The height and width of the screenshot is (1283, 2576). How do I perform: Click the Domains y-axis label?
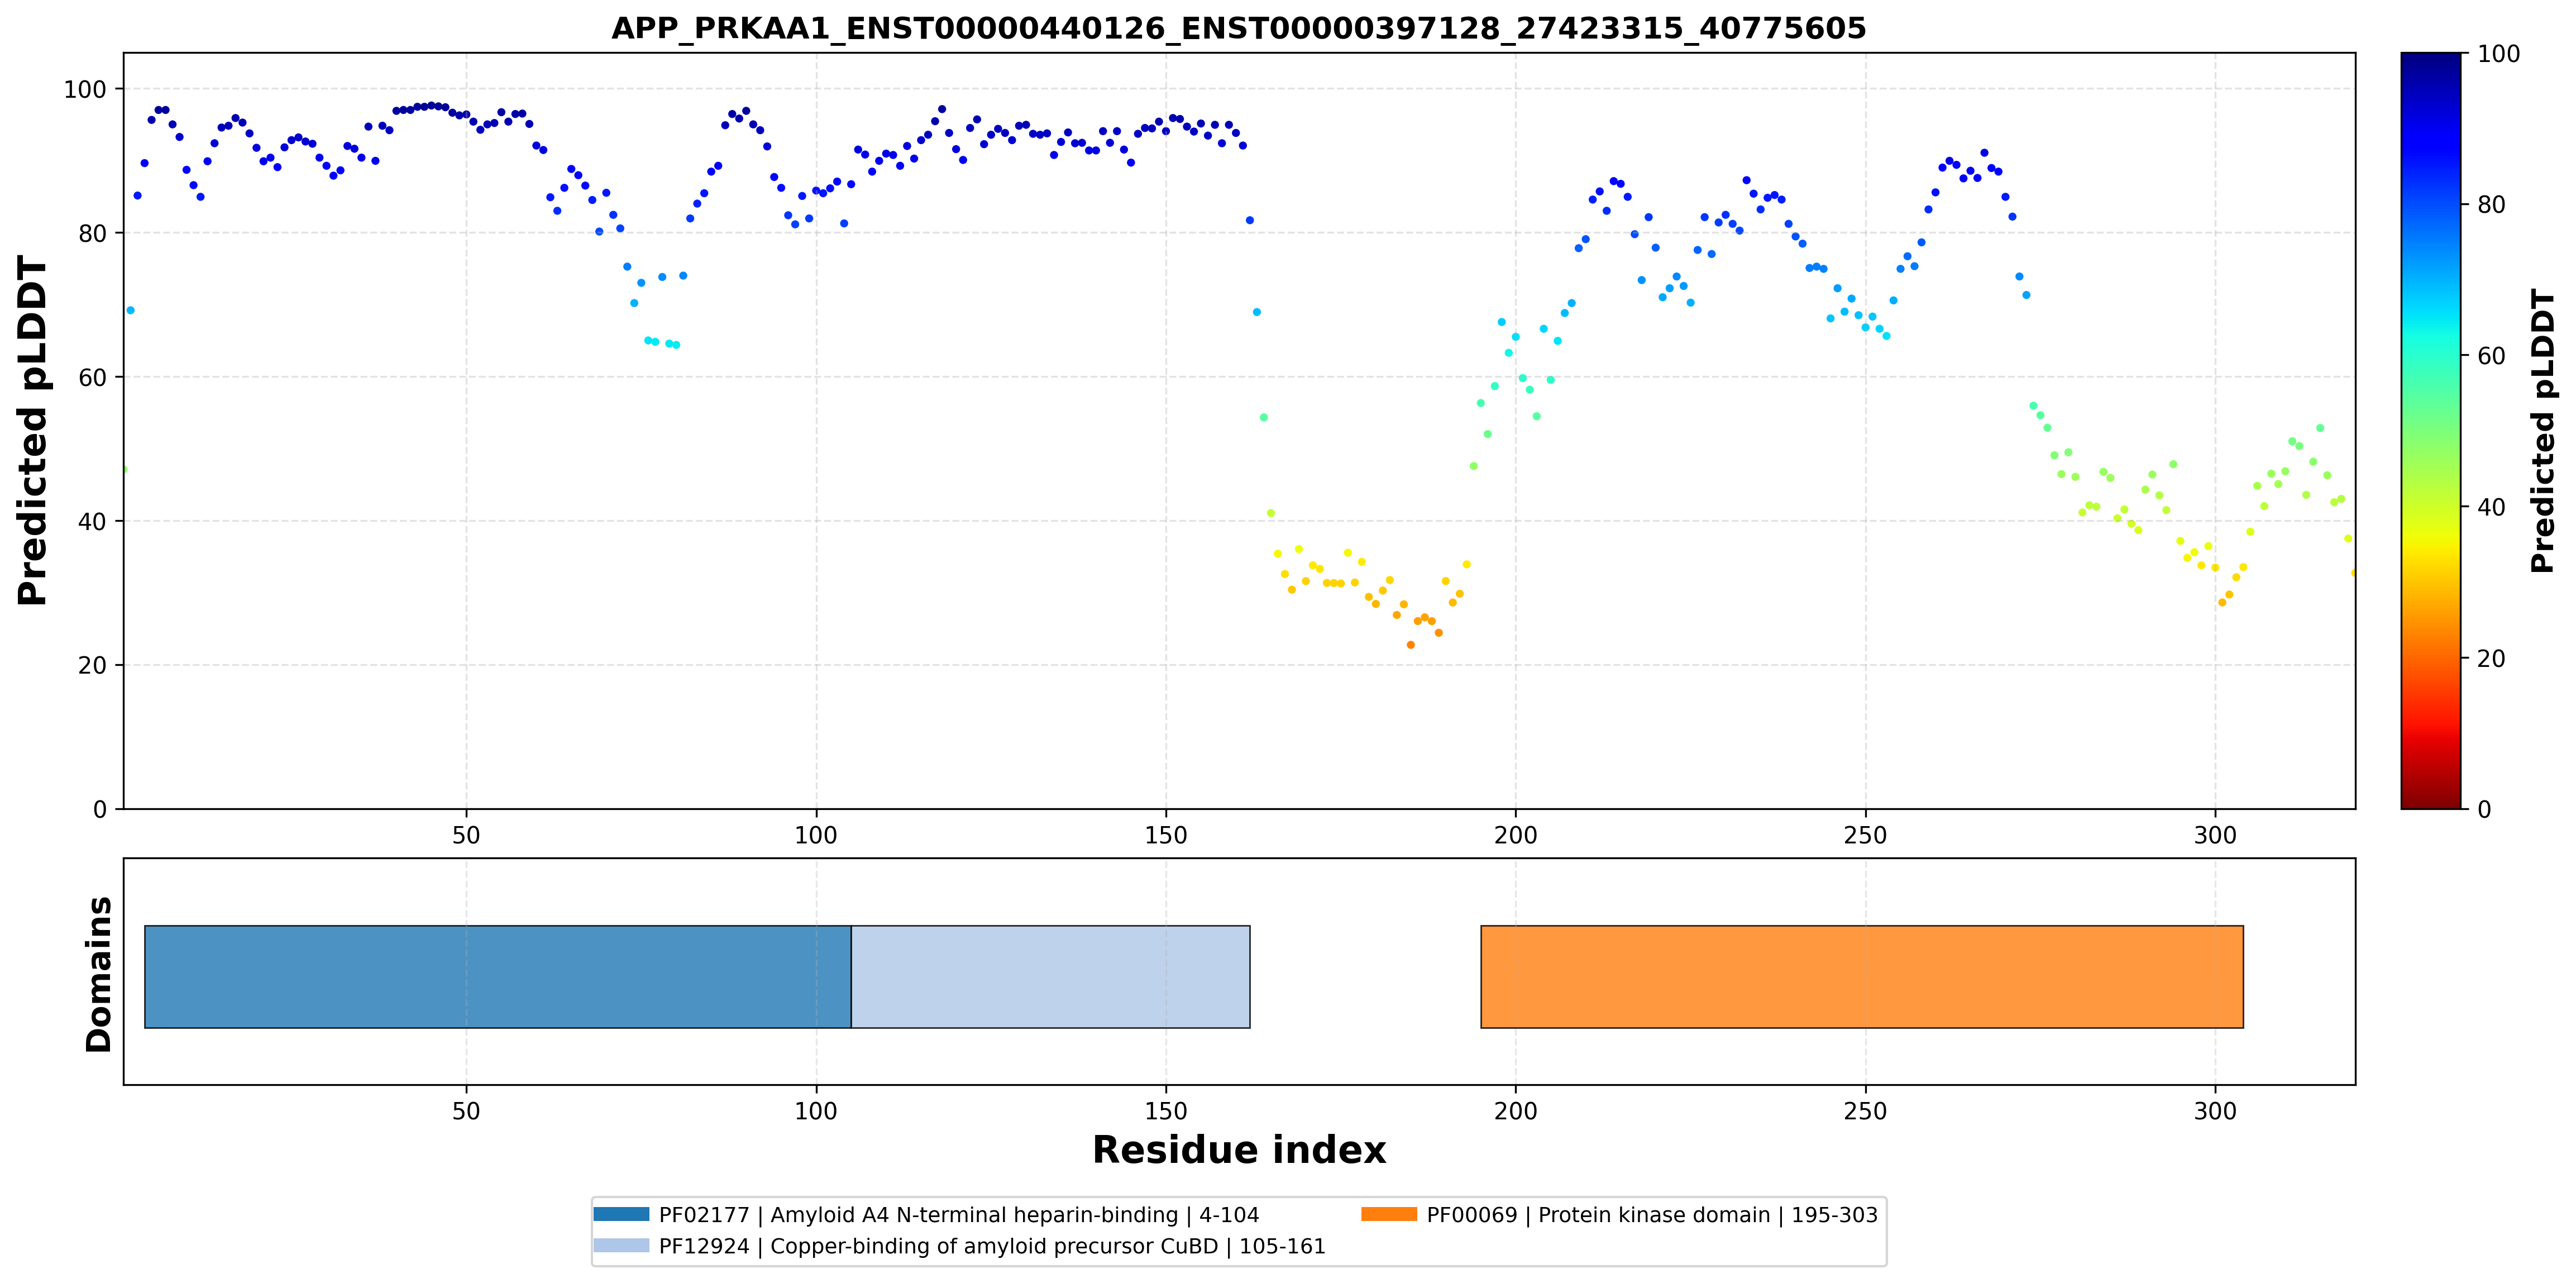coord(98,974)
